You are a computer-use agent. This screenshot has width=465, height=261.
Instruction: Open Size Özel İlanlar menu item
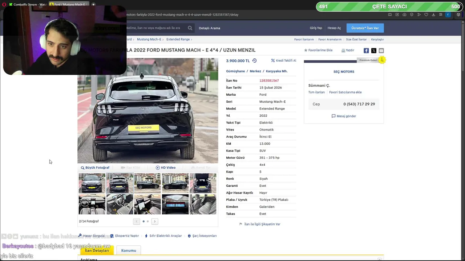(x=356, y=39)
